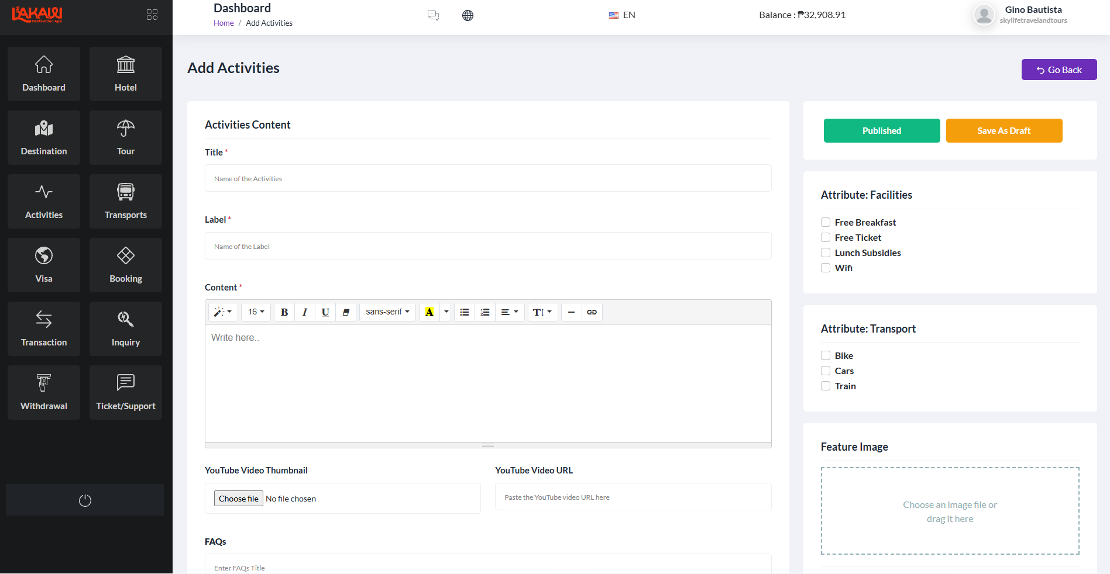1110x574 pixels.
Task: Open the Transaction arrows tile
Action: tap(44, 329)
